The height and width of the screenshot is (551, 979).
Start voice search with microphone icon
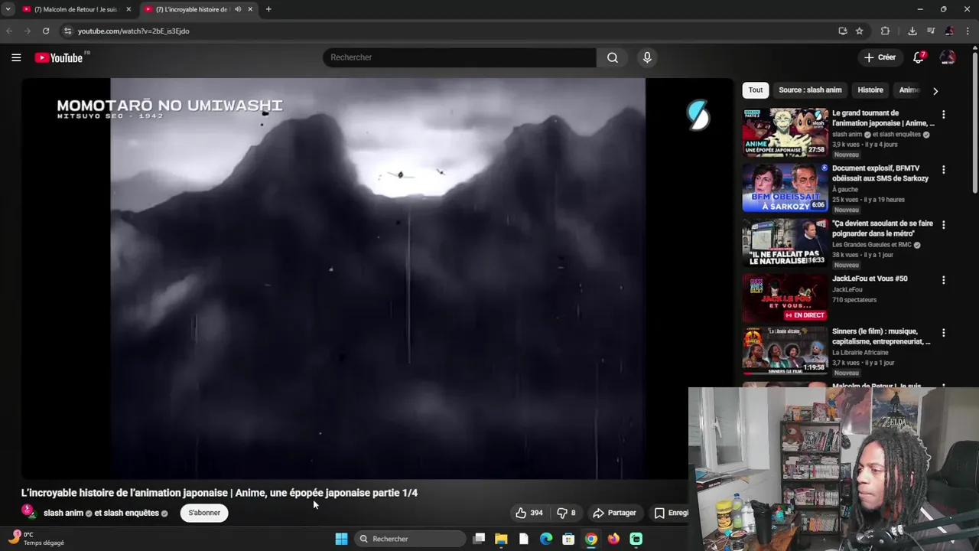point(647,57)
